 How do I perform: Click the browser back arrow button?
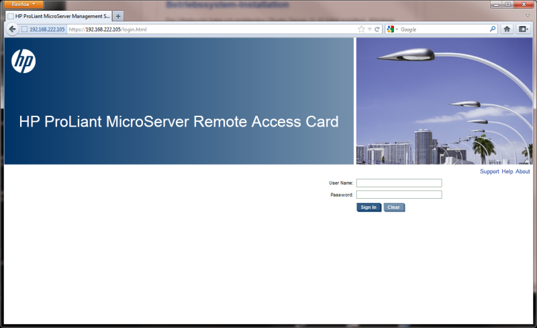[x=12, y=29]
